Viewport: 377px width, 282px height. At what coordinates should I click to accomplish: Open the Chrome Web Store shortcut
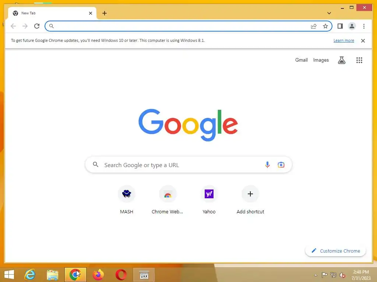pos(168,199)
